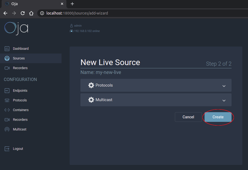Click the Logout link

click(x=18, y=149)
